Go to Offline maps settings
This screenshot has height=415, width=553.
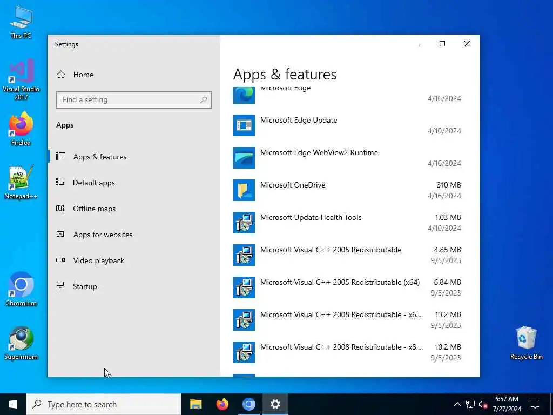pos(94,209)
